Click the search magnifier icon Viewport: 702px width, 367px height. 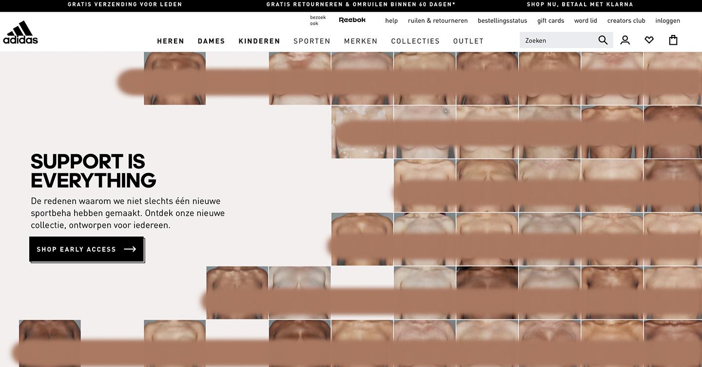(x=603, y=40)
